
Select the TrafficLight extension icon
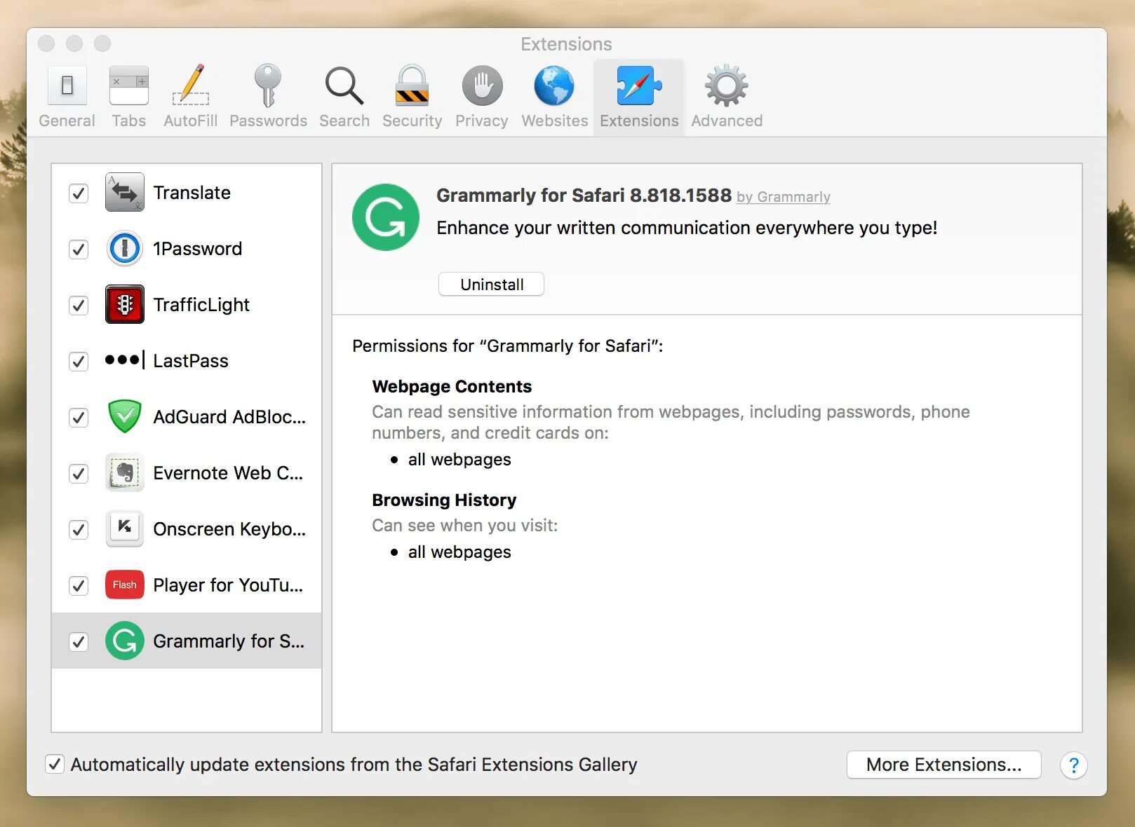[x=125, y=304]
